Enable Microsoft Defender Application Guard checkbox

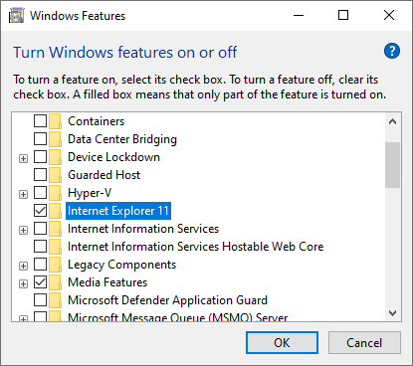(40, 300)
